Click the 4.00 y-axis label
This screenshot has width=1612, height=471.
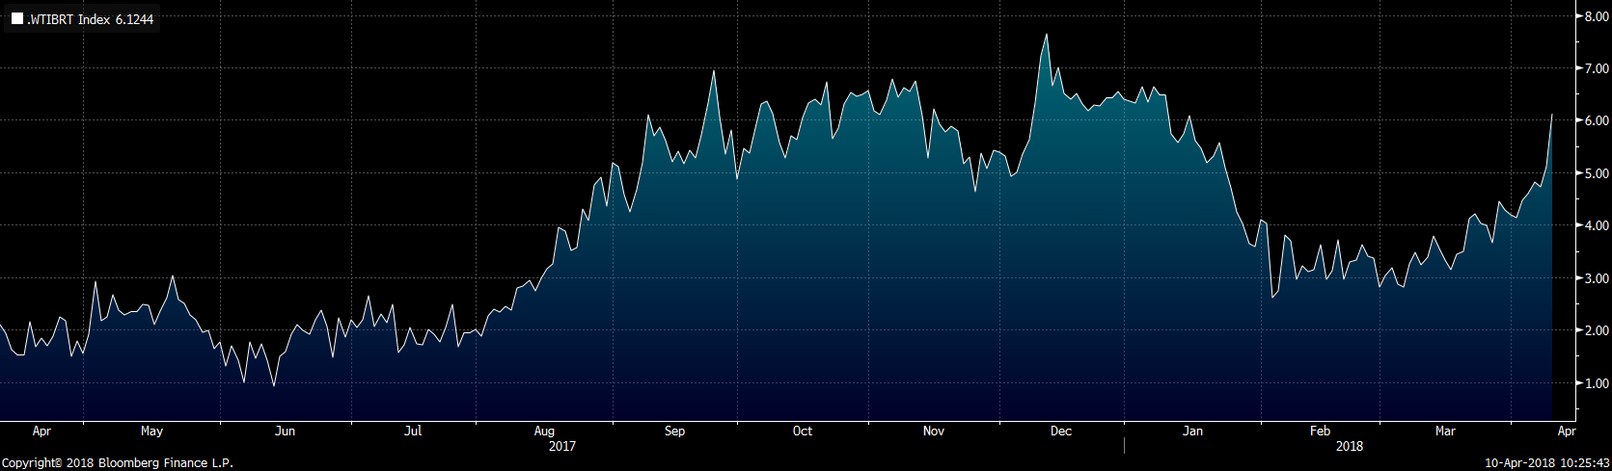click(1596, 225)
